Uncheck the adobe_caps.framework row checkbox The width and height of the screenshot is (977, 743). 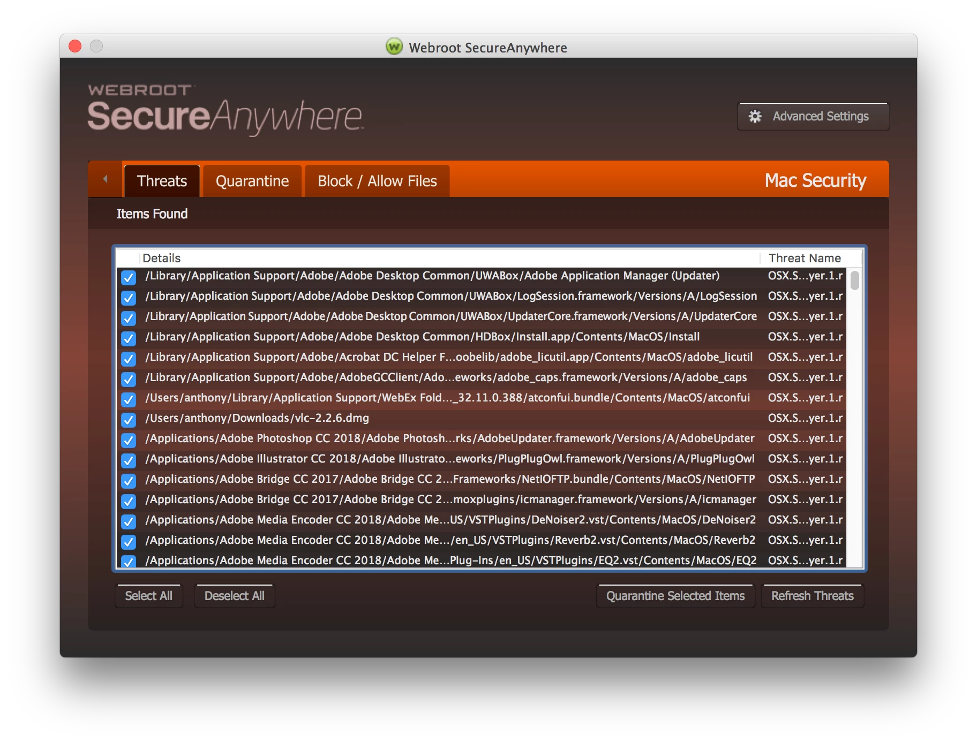(x=129, y=379)
